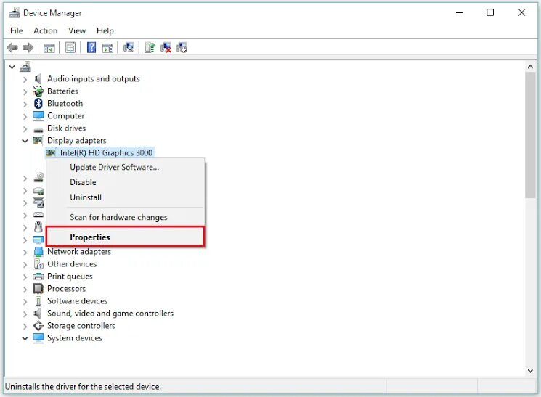This screenshot has height=397, width=541.
Task: Click the scrollbar up arrow
Action: coord(530,67)
